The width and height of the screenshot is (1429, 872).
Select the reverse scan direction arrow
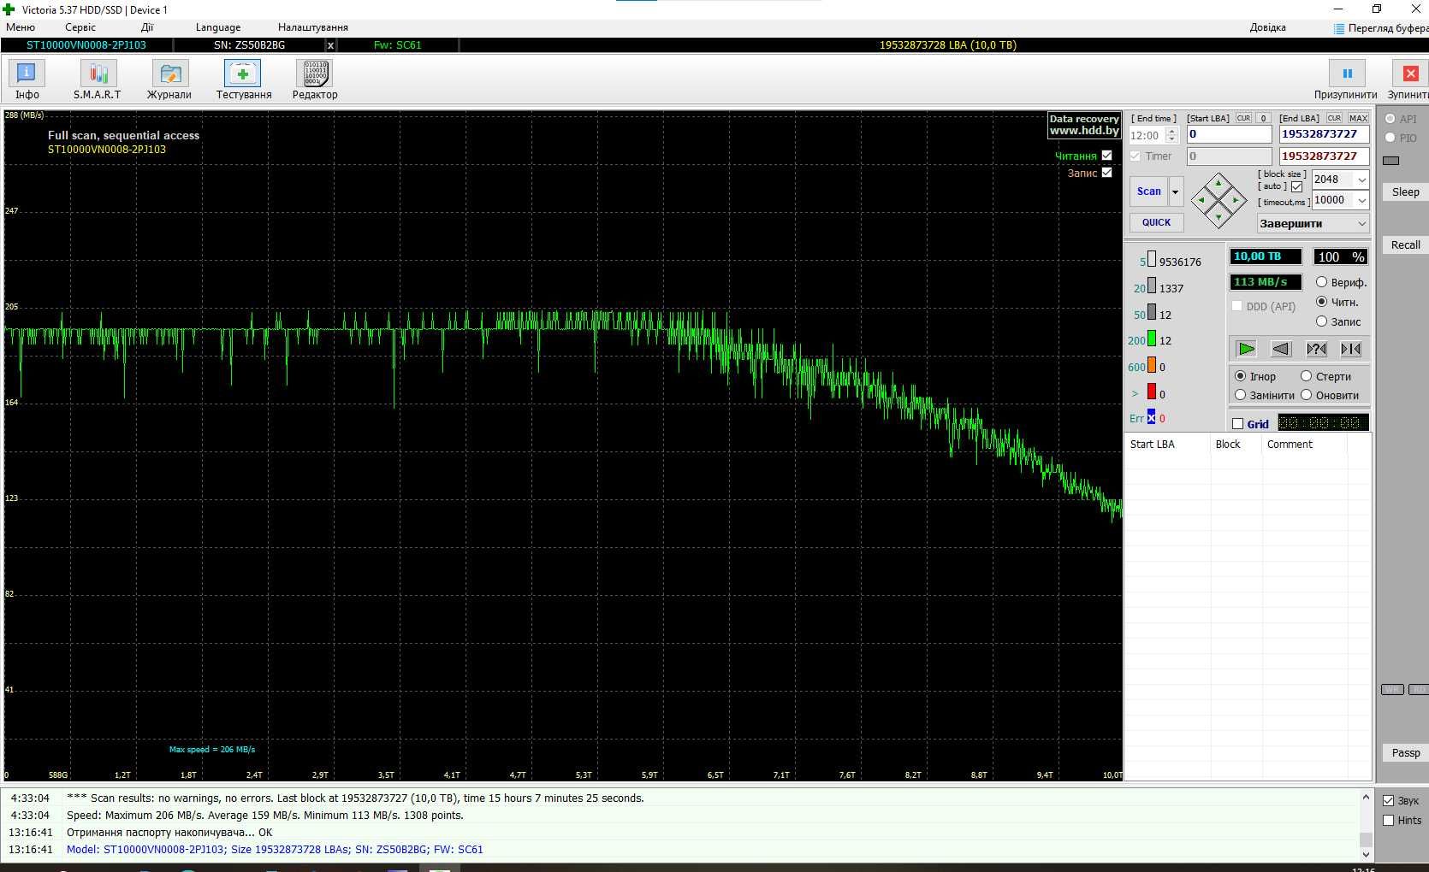click(x=1281, y=349)
